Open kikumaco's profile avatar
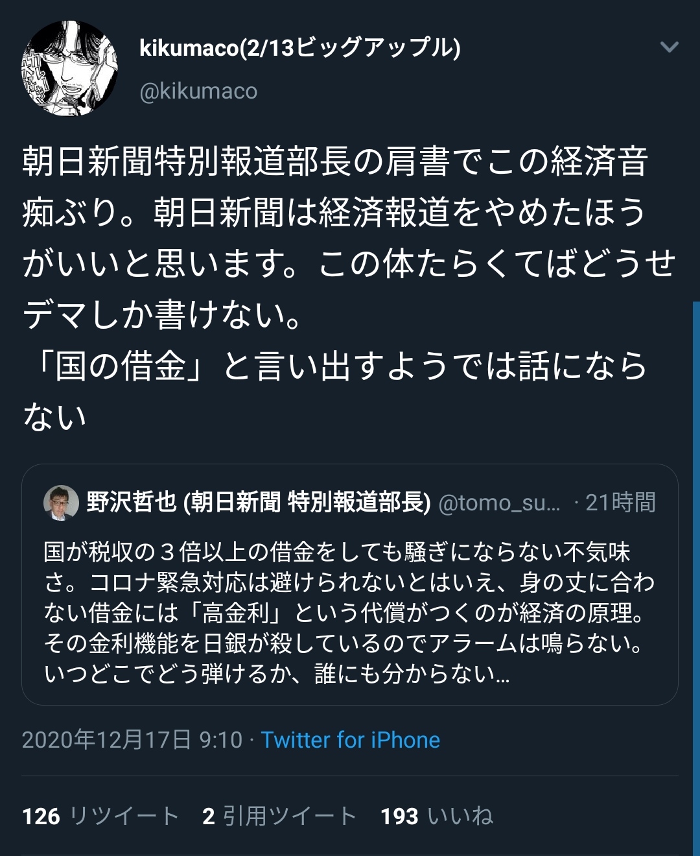Screen dimensions: 700x856 [69, 69]
